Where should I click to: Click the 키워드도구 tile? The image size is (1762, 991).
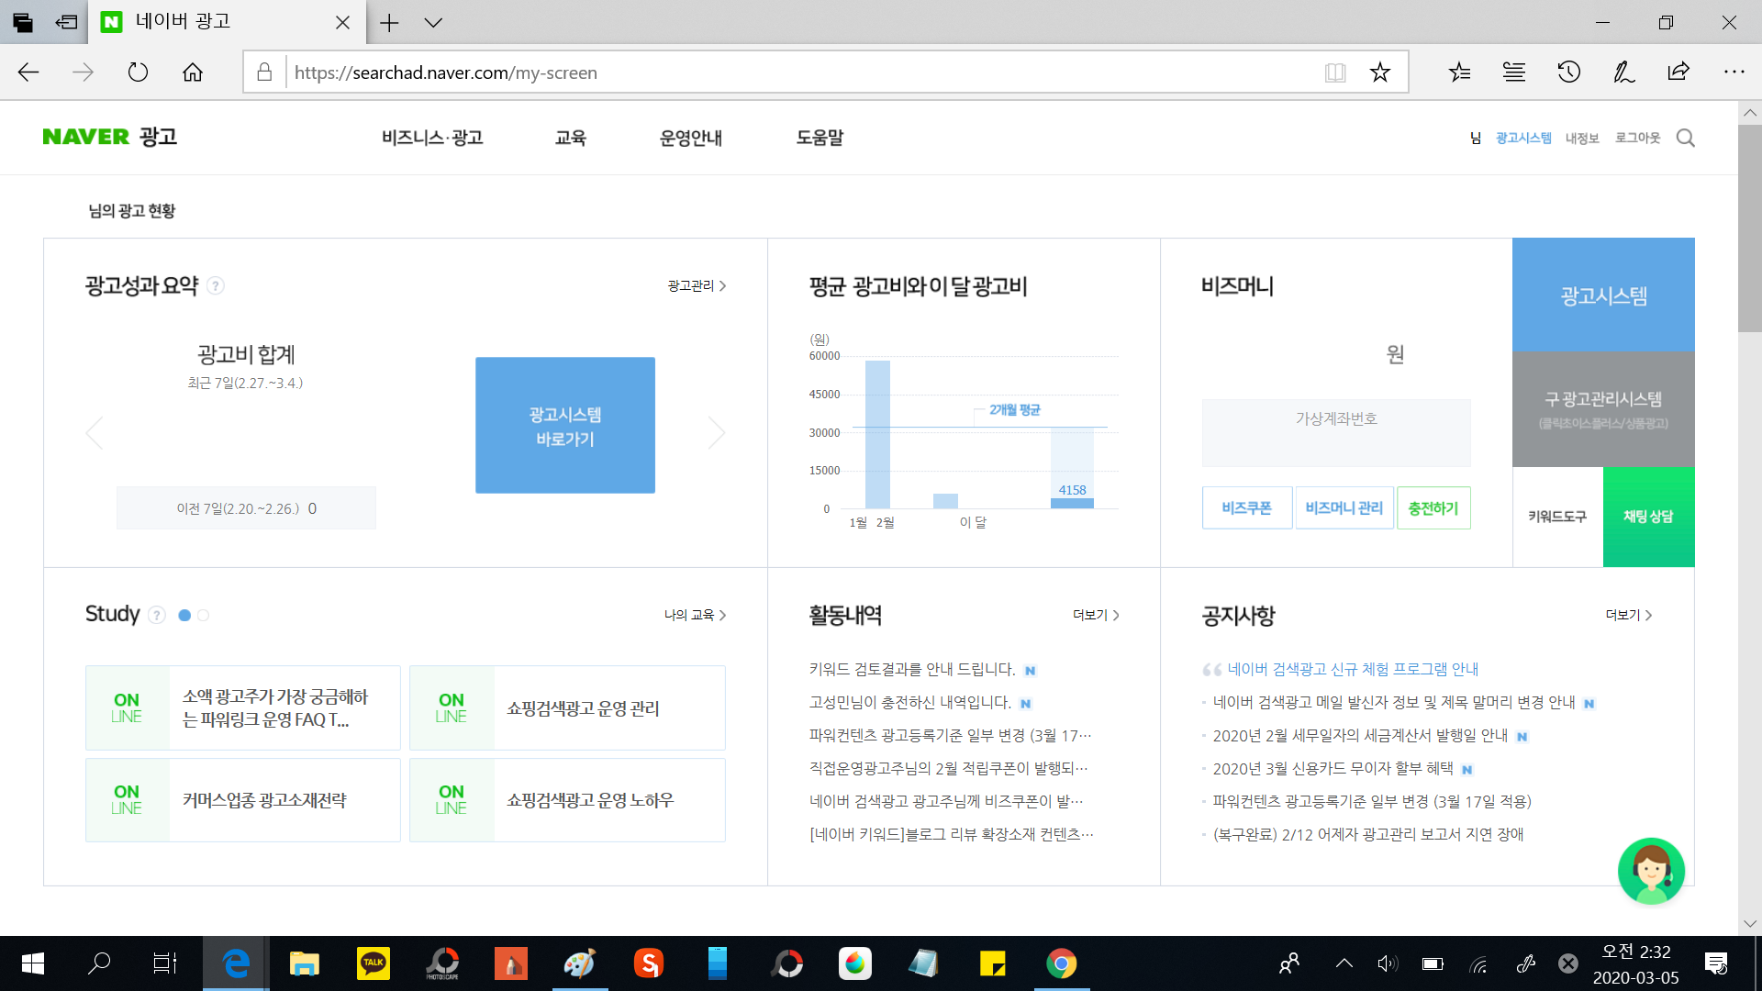(x=1557, y=517)
